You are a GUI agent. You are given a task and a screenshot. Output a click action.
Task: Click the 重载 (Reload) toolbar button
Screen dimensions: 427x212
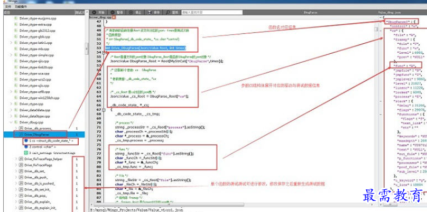173,11
